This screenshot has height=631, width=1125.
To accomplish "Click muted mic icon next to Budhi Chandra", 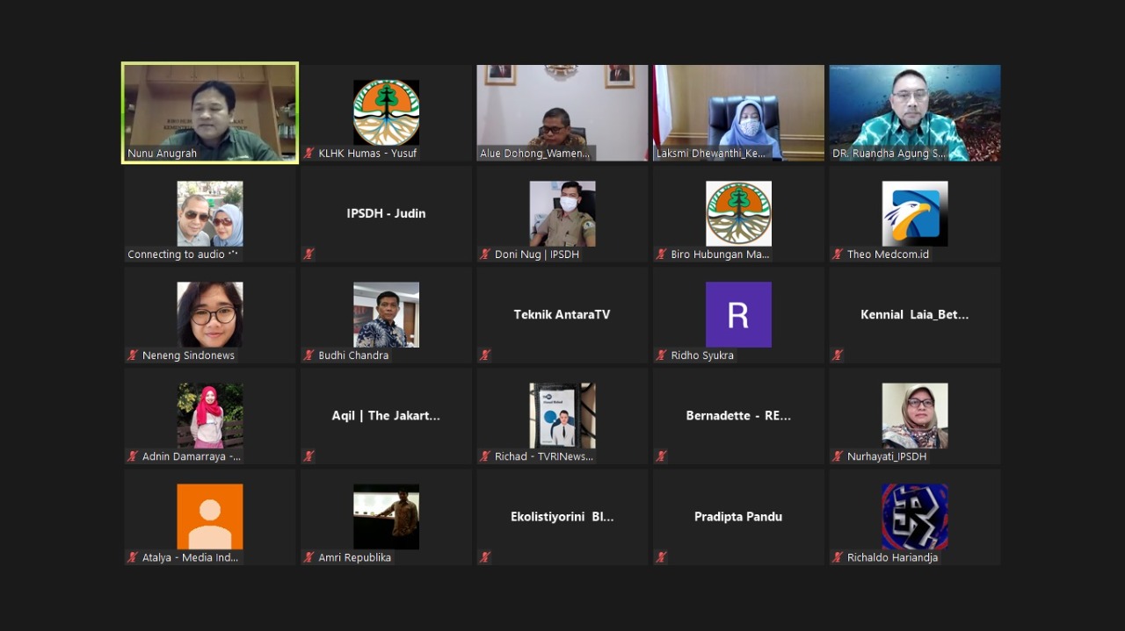I will (x=309, y=355).
